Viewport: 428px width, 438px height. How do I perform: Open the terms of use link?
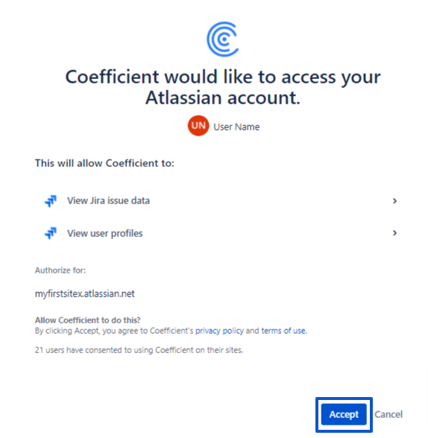click(x=283, y=331)
